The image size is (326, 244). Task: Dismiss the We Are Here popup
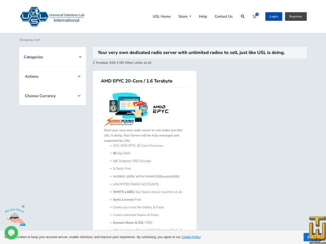coord(23,206)
